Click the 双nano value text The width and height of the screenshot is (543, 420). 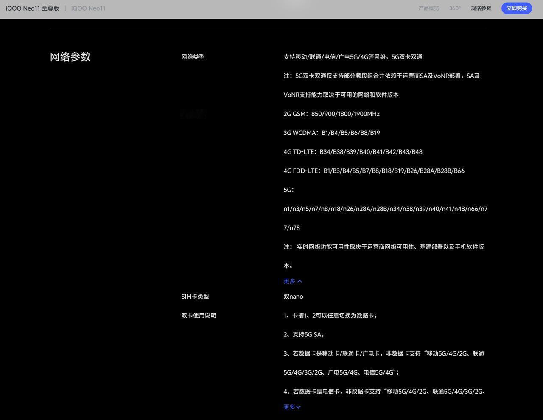293,297
